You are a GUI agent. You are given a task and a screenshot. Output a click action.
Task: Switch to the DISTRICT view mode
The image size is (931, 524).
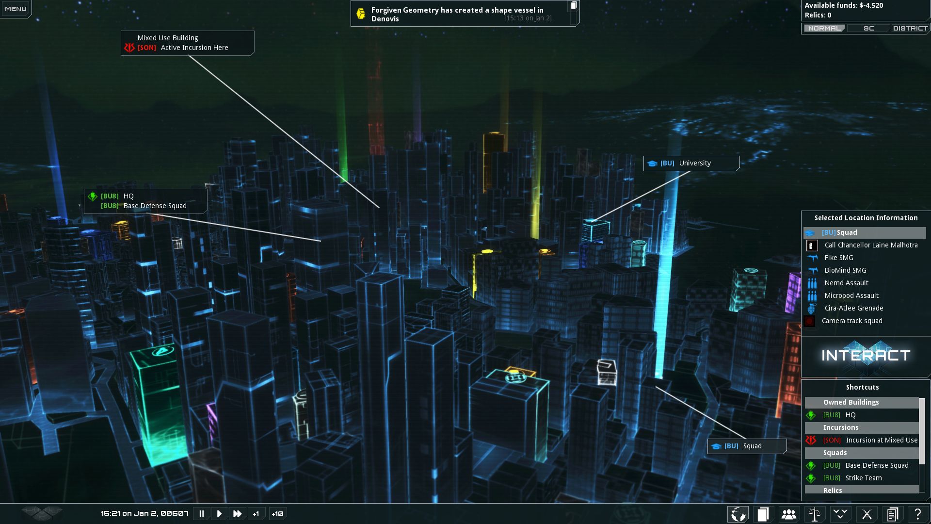(910, 28)
